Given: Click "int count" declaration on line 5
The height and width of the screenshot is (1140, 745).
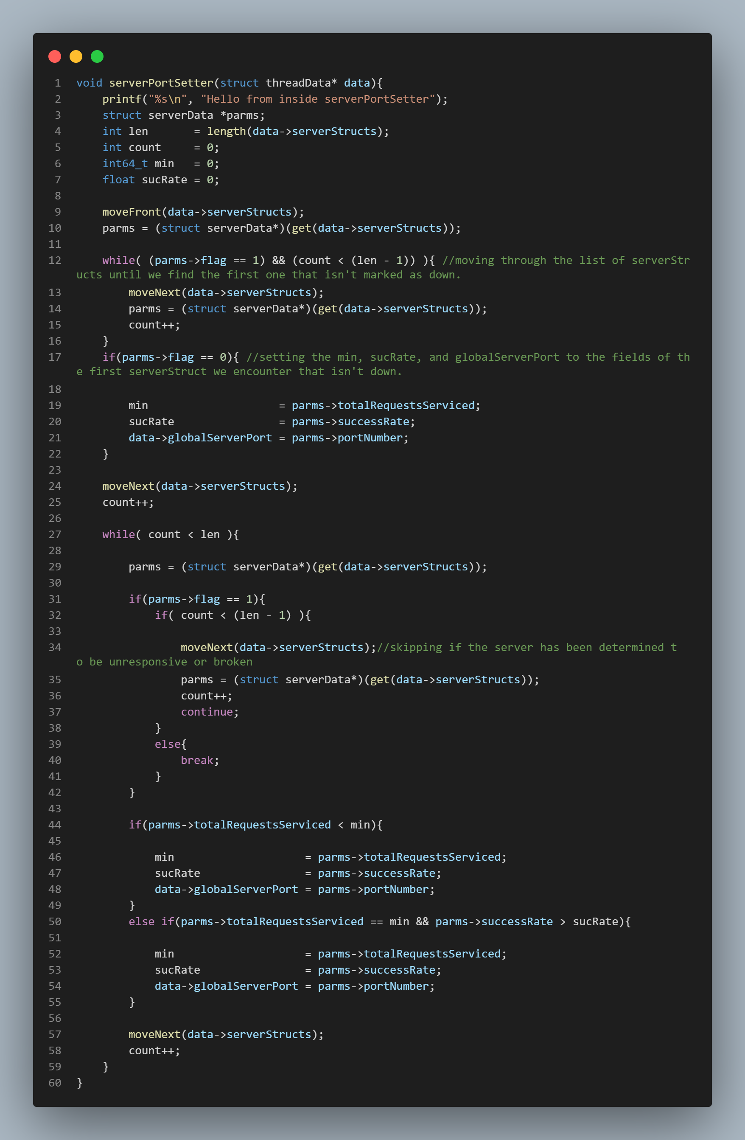Looking at the screenshot, I should click(132, 148).
